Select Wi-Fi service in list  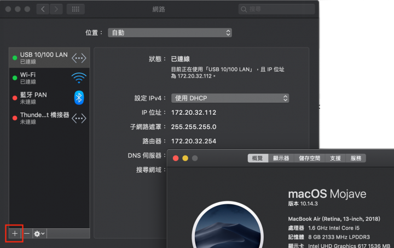click(49, 78)
